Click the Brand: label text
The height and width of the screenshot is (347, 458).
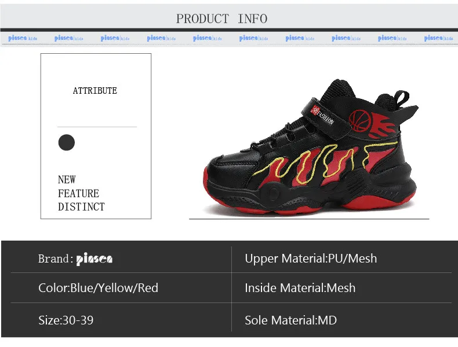click(56, 259)
